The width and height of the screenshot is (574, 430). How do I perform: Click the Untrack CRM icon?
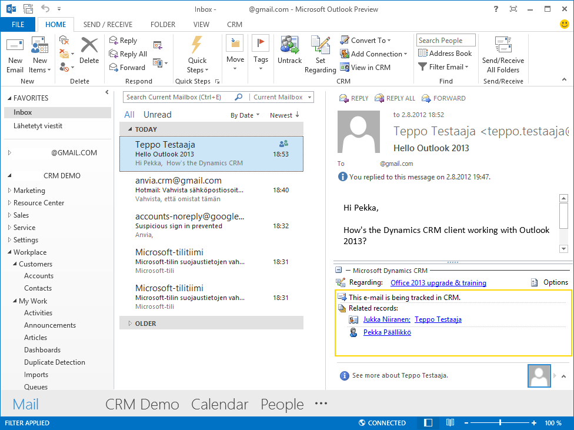coord(289,47)
